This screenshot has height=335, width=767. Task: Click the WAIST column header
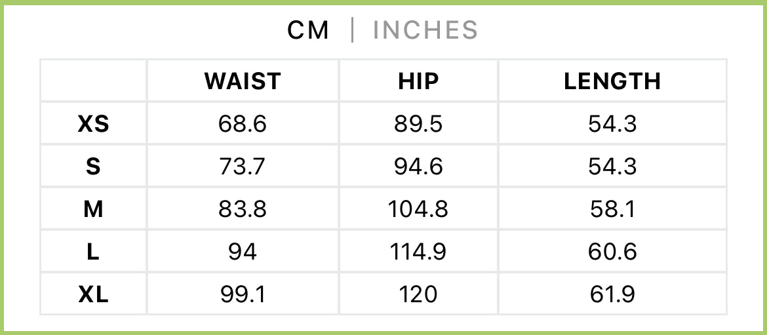243,81
